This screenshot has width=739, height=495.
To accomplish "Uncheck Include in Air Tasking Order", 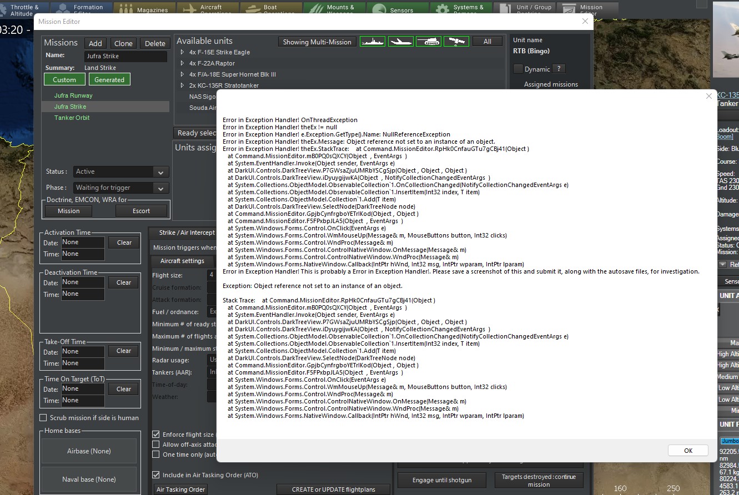I will point(156,475).
